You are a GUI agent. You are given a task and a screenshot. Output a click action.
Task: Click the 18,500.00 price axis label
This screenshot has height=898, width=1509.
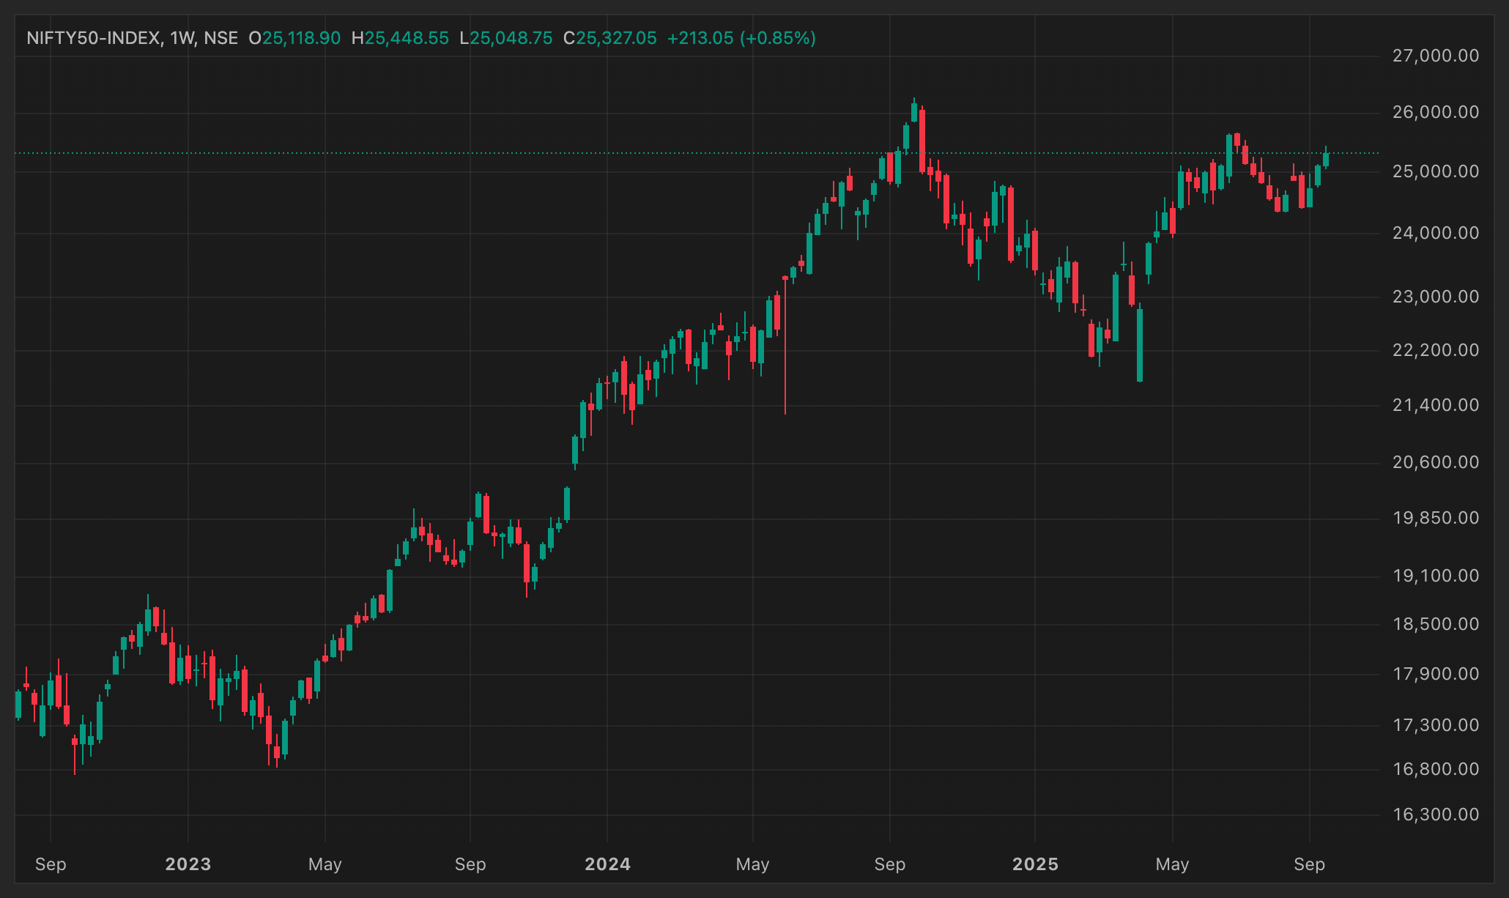click(1436, 624)
